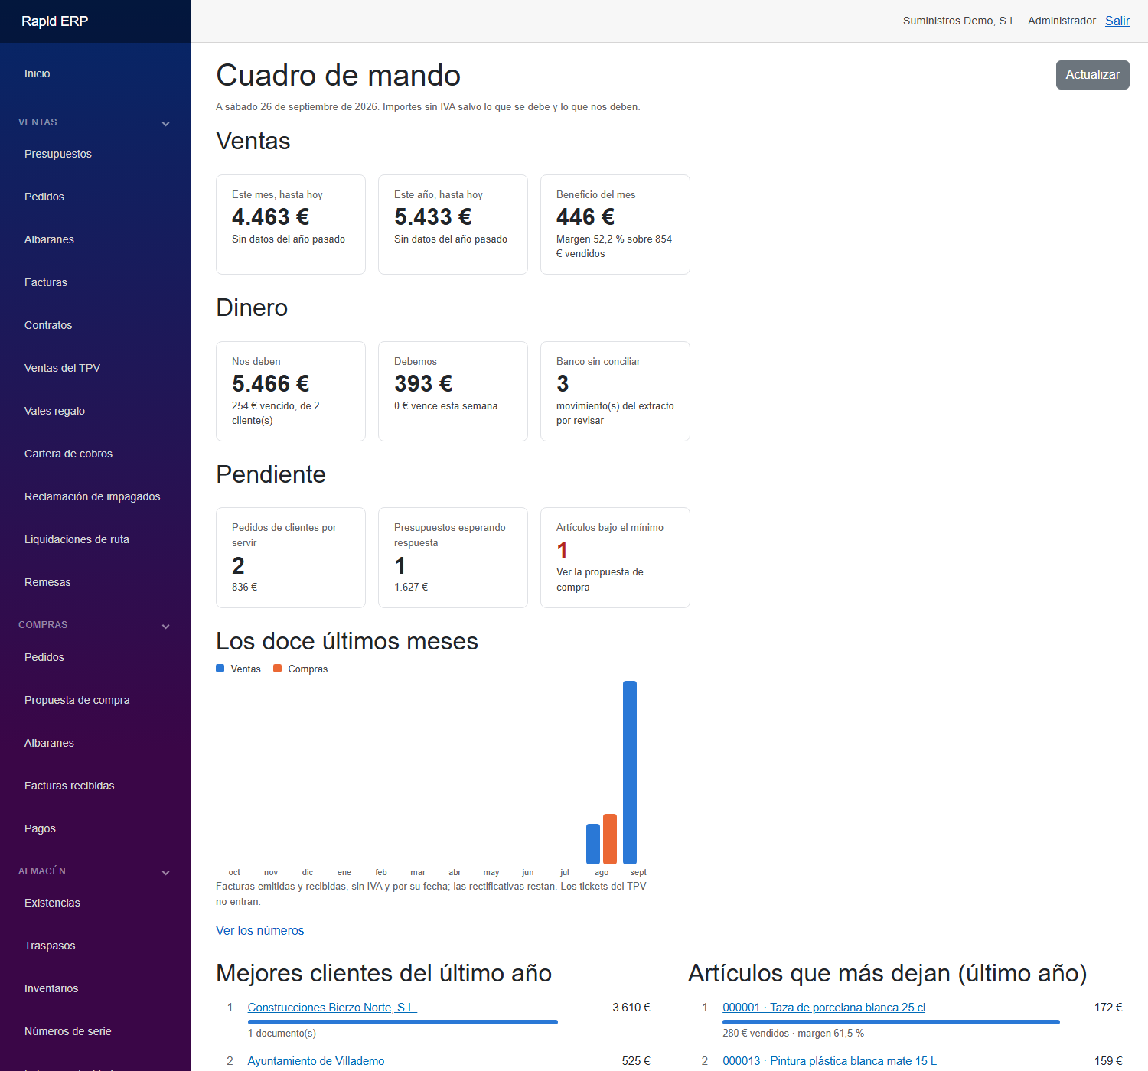Open Existencias under Almacén
Viewport: 1148px width, 1071px height.
[x=52, y=903]
